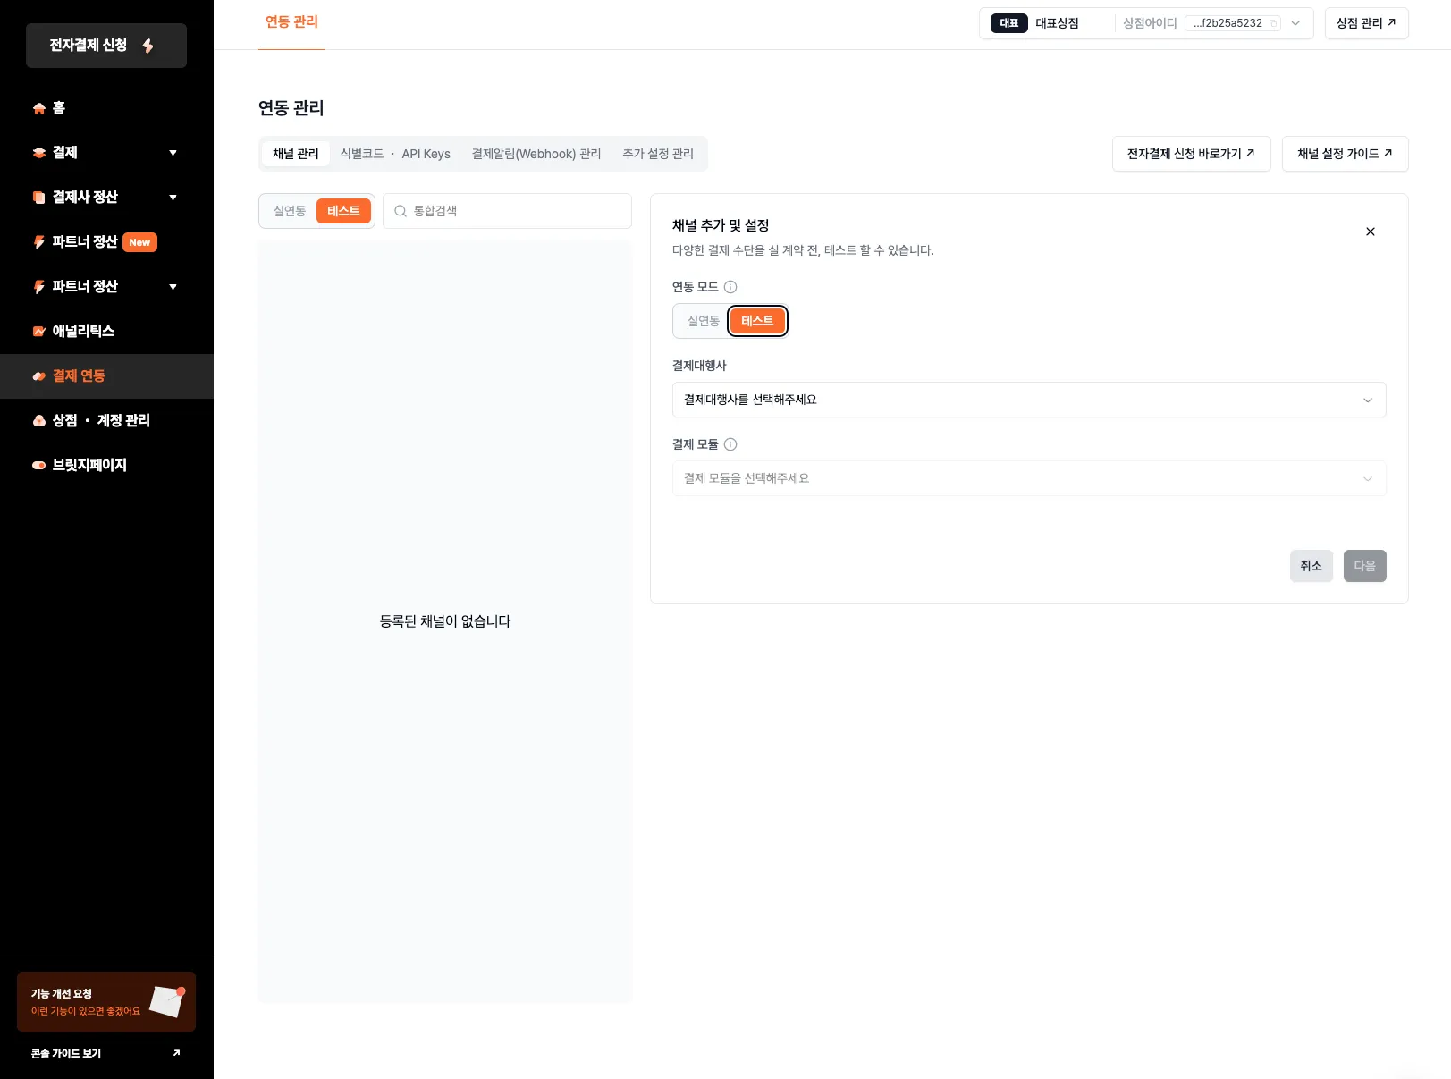
Task: Open the 결제대행사 selection dropdown
Action: point(1028,400)
